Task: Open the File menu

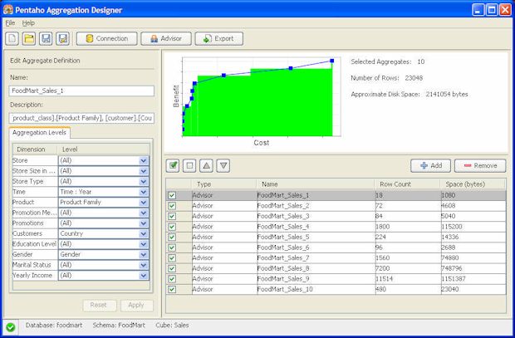Action: point(10,23)
